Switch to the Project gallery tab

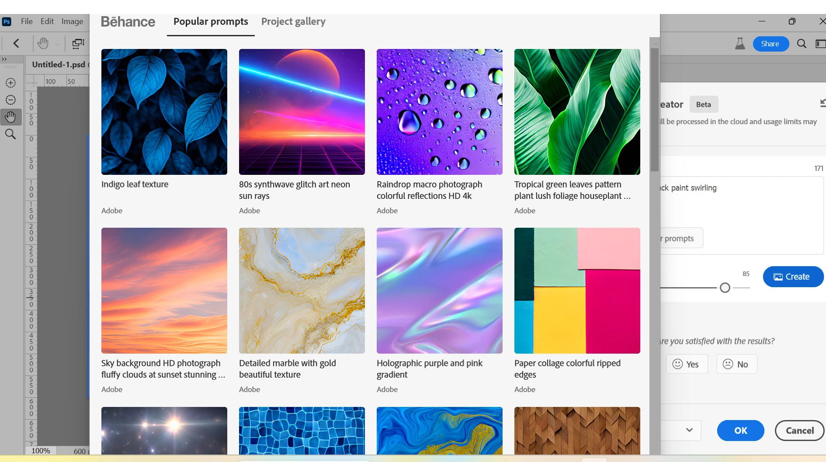[293, 21]
